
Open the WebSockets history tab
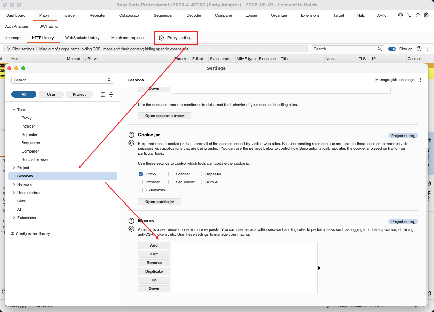click(82, 38)
